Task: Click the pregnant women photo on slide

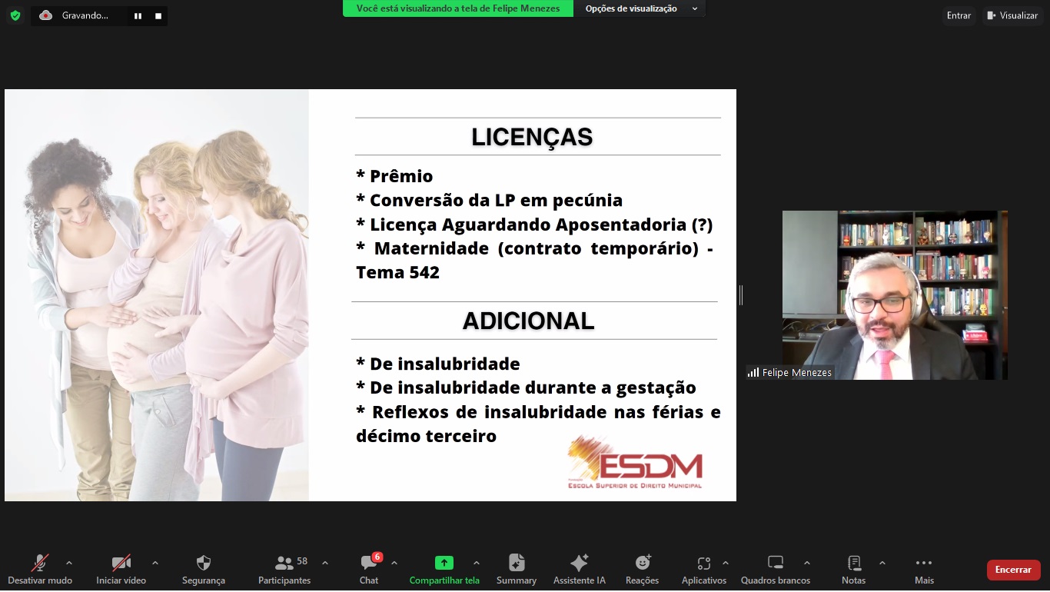Action: 157,295
